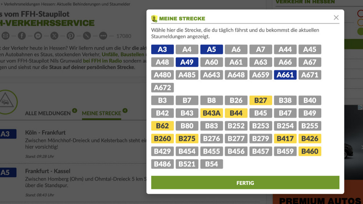Select the B27 route
The width and height of the screenshot is (363, 204).
pyautogui.click(x=261, y=100)
